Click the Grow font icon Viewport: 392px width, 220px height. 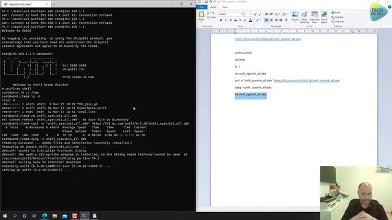(x=255, y=14)
